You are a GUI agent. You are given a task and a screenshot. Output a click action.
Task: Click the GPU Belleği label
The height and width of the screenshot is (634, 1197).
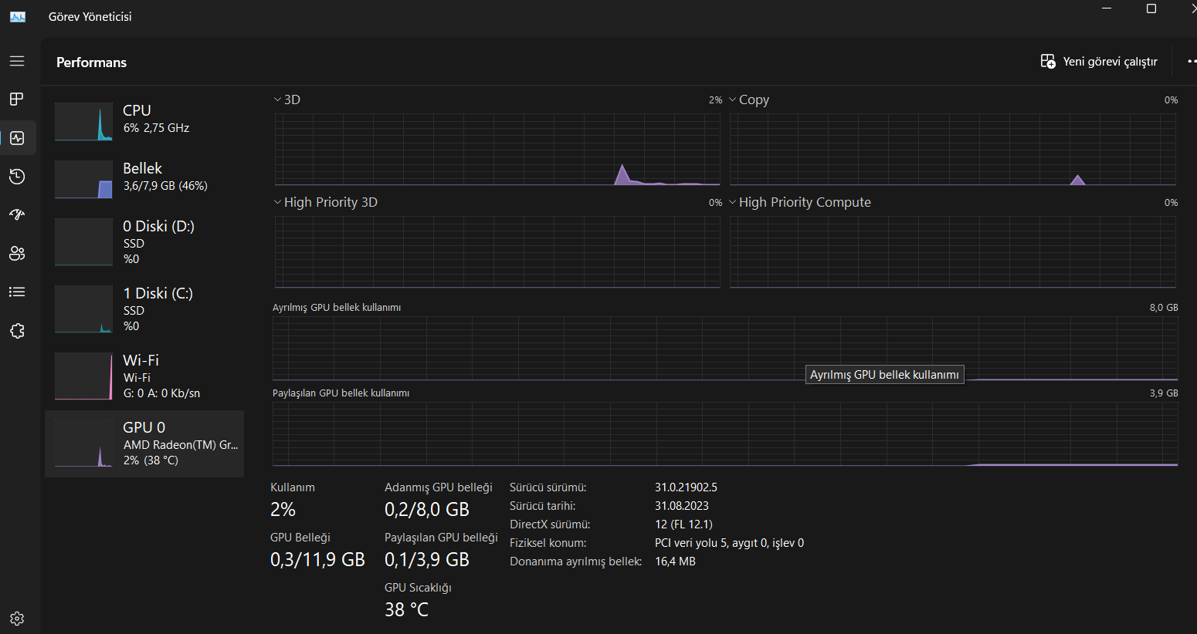tap(300, 538)
